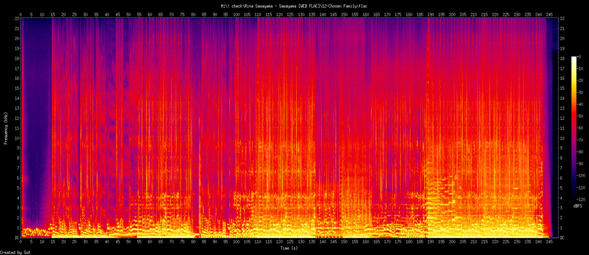The height and width of the screenshot is (255, 589).
Task: Click '16' on the right frequency axis
Action: point(562,78)
